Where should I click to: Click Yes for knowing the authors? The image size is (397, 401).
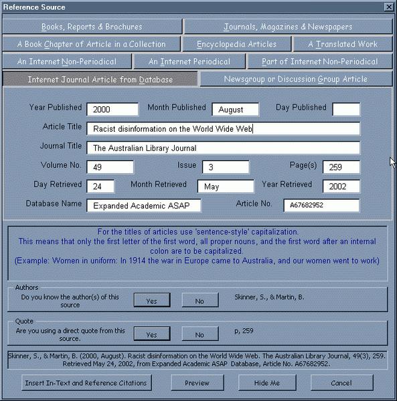pyautogui.click(x=152, y=300)
